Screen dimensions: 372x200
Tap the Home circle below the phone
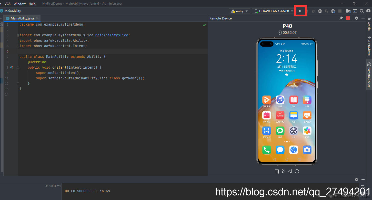(x=297, y=171)
